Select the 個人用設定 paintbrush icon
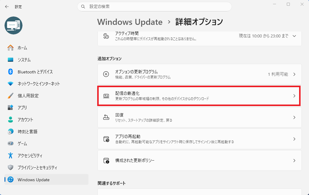This screenshot has height=195, width=309. click(x=10, y=96)
